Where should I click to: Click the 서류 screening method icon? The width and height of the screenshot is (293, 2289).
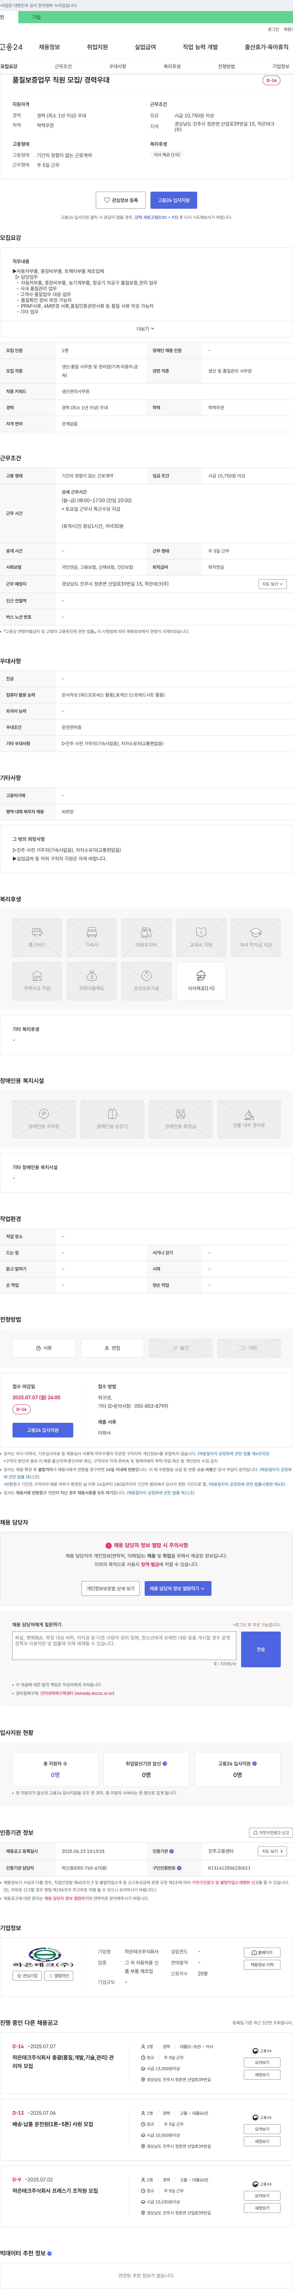44,1348
